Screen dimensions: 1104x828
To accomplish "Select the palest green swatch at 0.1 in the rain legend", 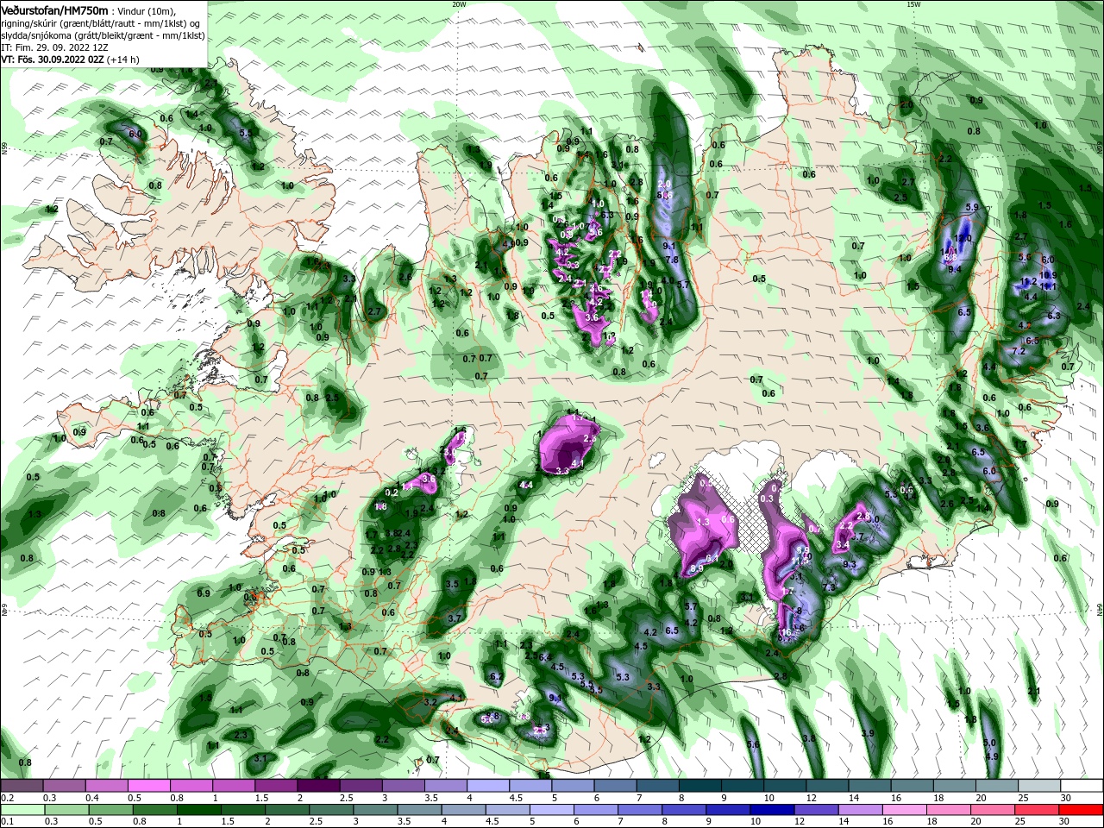I will pos(23,810).
